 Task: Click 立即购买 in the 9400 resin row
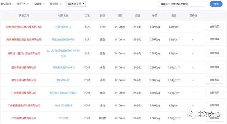(214, 39)
